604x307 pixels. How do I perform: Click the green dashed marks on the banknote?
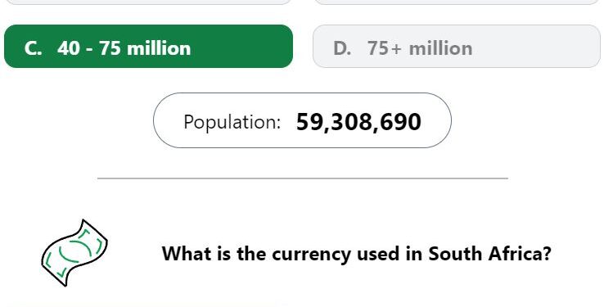point(74,252)
